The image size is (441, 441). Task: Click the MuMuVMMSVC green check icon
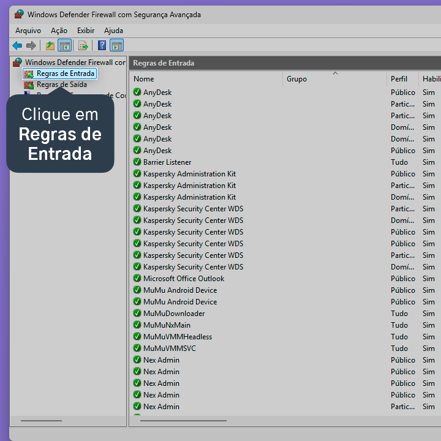point(137,348)
